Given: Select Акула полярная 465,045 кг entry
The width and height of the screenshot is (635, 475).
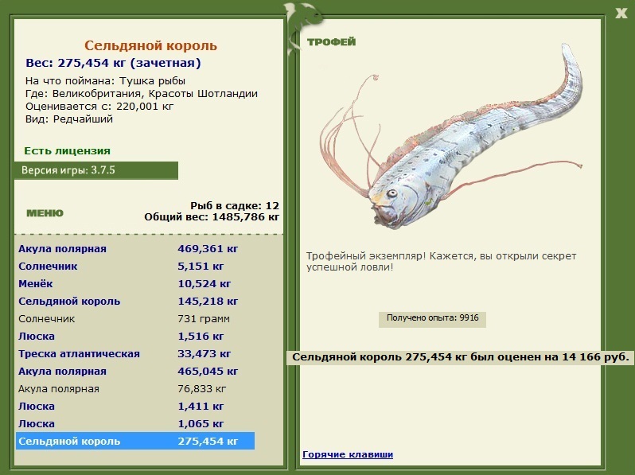Looking at the screenshot, I should (135, 371).
